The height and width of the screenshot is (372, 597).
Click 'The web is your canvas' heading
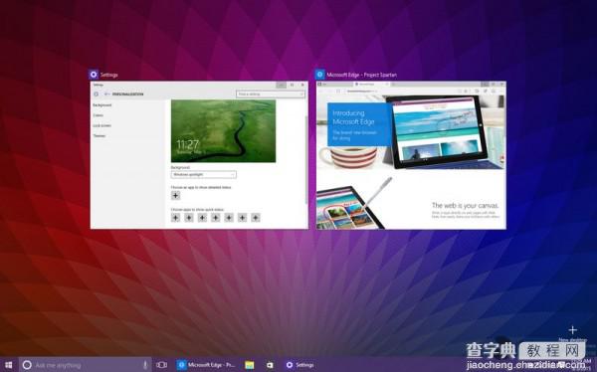click(465, 206)
